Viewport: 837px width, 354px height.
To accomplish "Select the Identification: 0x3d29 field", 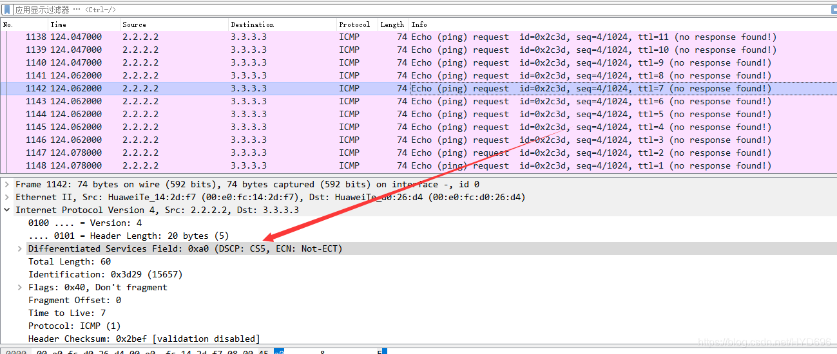I will tap(106, 274).
